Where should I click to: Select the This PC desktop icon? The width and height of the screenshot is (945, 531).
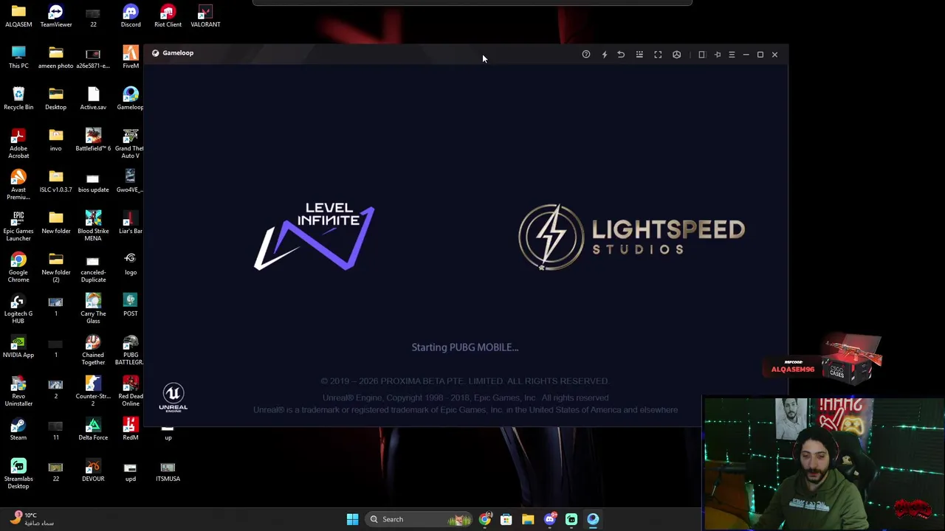[x=18, y=58]
